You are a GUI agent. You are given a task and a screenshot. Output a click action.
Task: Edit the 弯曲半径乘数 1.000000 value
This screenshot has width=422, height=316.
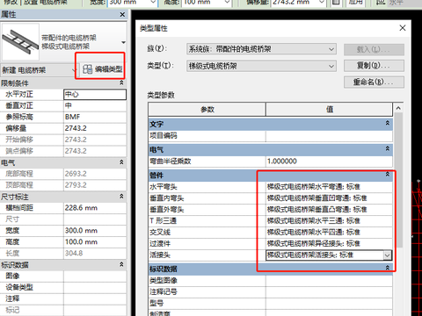(x=329, y=162)
